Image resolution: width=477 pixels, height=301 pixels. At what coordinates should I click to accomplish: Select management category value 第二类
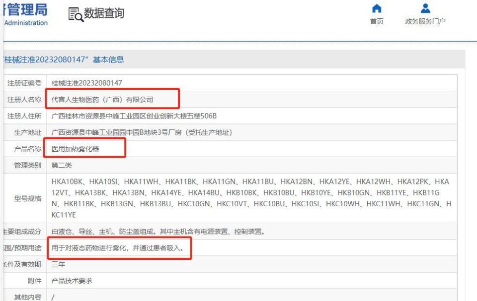(x=62, y=165)
